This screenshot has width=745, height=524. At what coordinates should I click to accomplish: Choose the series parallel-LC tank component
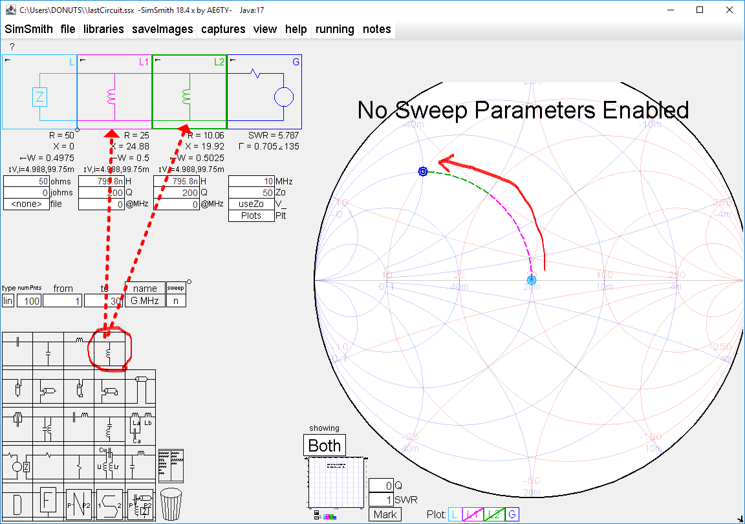pos(17,424)
